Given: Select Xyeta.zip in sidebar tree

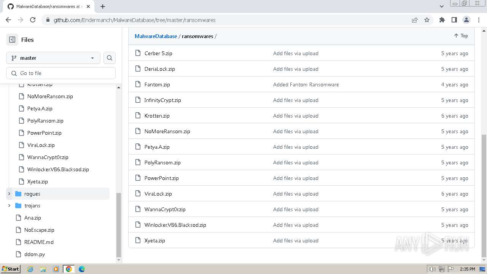Looking at the screenshot, I should pyautogui.click(x=38, y=182).
